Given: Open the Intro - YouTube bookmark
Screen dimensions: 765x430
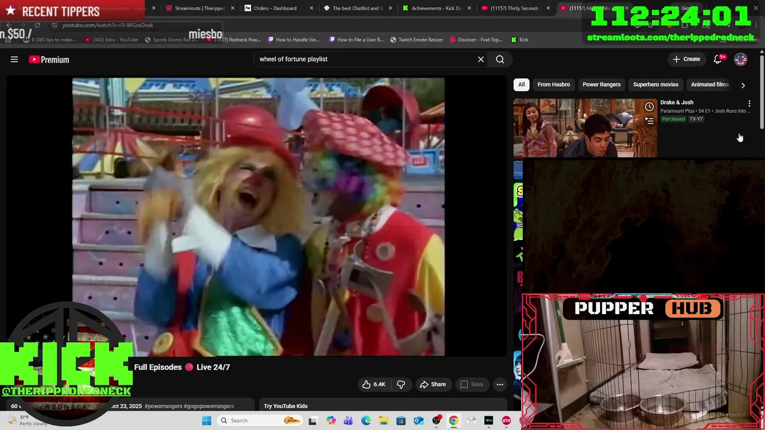Looking at the screenshot, I should 111,39.
